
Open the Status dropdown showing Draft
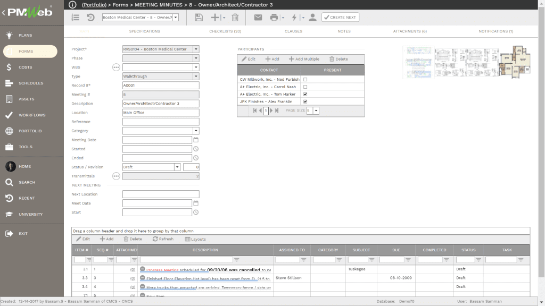coord(177,167)
